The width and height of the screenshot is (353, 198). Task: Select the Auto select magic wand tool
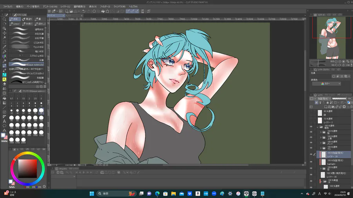coord(4,38)
